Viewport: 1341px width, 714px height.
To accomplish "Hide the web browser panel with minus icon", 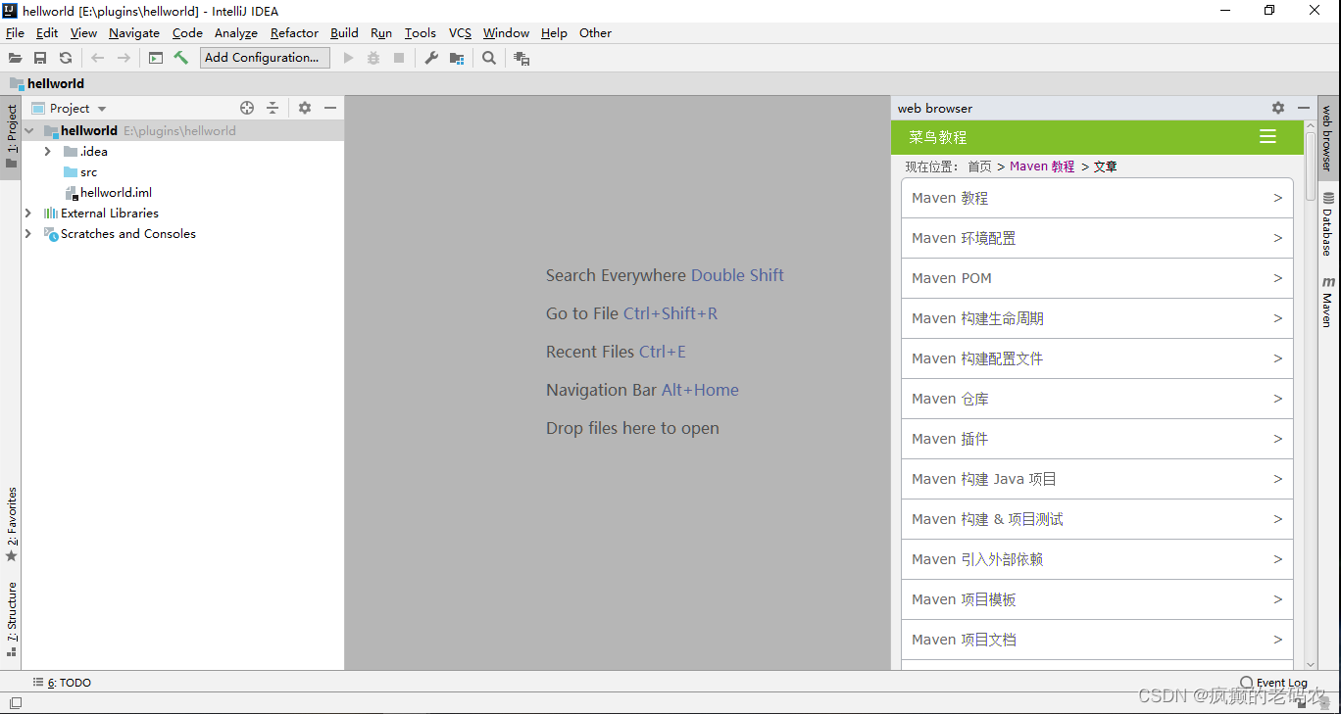I will 1304,108.
